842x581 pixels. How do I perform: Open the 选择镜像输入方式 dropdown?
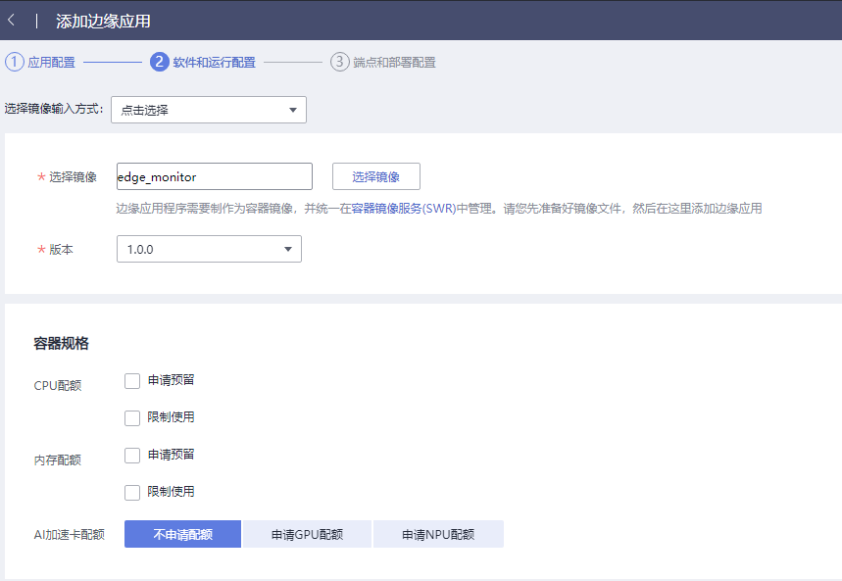209,110
